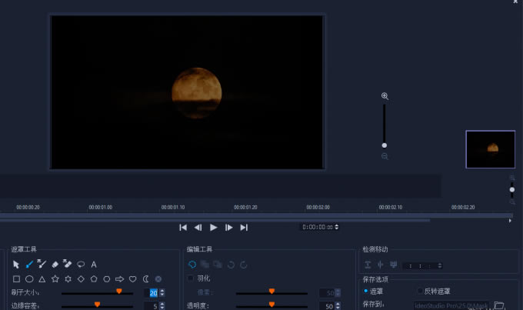Viewport: 523px width, 310px height.
Task: Enable the 羽化 feather checkbox
Action: pos(192,278)
